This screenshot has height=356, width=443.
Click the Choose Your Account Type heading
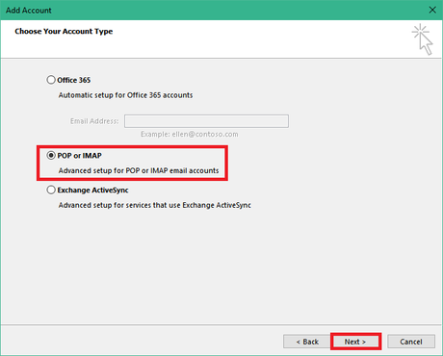tap(64, 32)
